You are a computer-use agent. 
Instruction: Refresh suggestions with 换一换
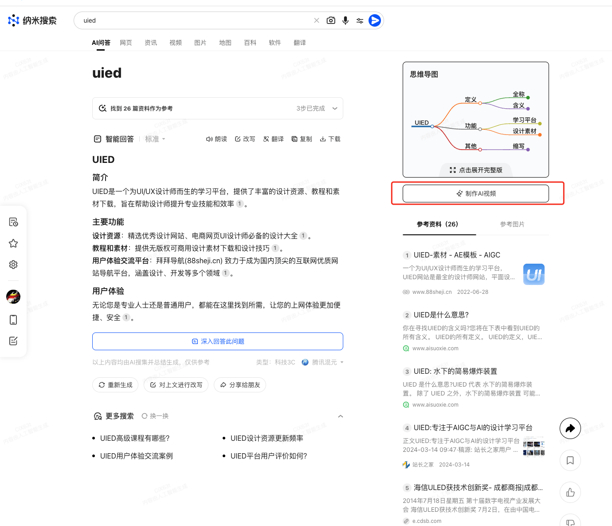pyautogui.click(x=155, y=416)
